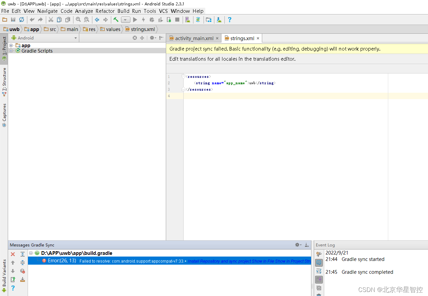Open the Project Structure toolbar icon
Image resolution: width=428 pixels, height=296 pixels.
point(209,20)
